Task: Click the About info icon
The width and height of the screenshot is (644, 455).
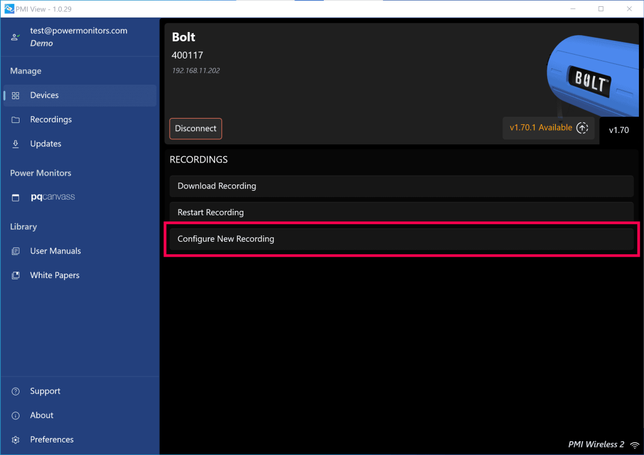Action: [x=14, y=415]
